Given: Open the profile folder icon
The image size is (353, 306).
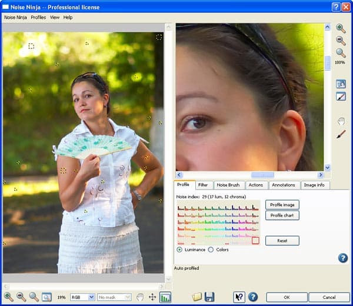Looking at the screenshot, I should [197, 297].
